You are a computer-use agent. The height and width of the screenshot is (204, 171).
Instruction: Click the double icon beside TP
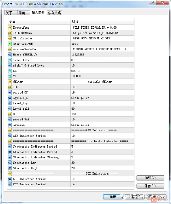tap(10, 76)
